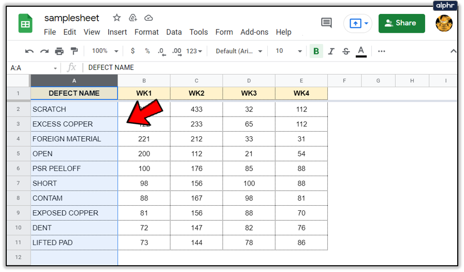Open the Data menu

click(174, 32)
